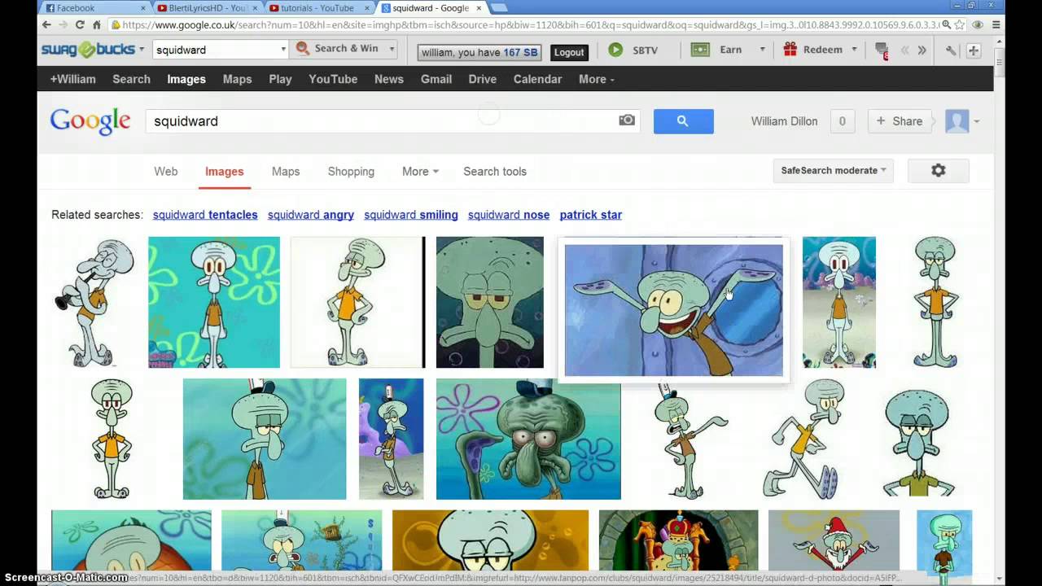Image resolution: width=1042 pixels, height=586 pixels.
Task: Open YouTube from the Google bar
Action: point(333,79)
